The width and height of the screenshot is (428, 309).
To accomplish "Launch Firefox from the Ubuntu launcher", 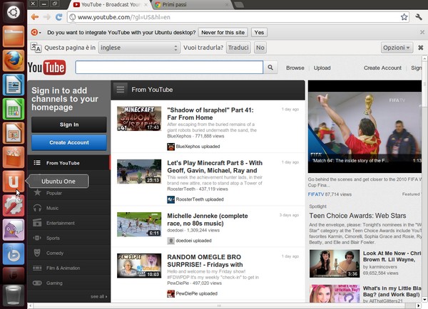I will pyautogui.click(x=14, y=61).
